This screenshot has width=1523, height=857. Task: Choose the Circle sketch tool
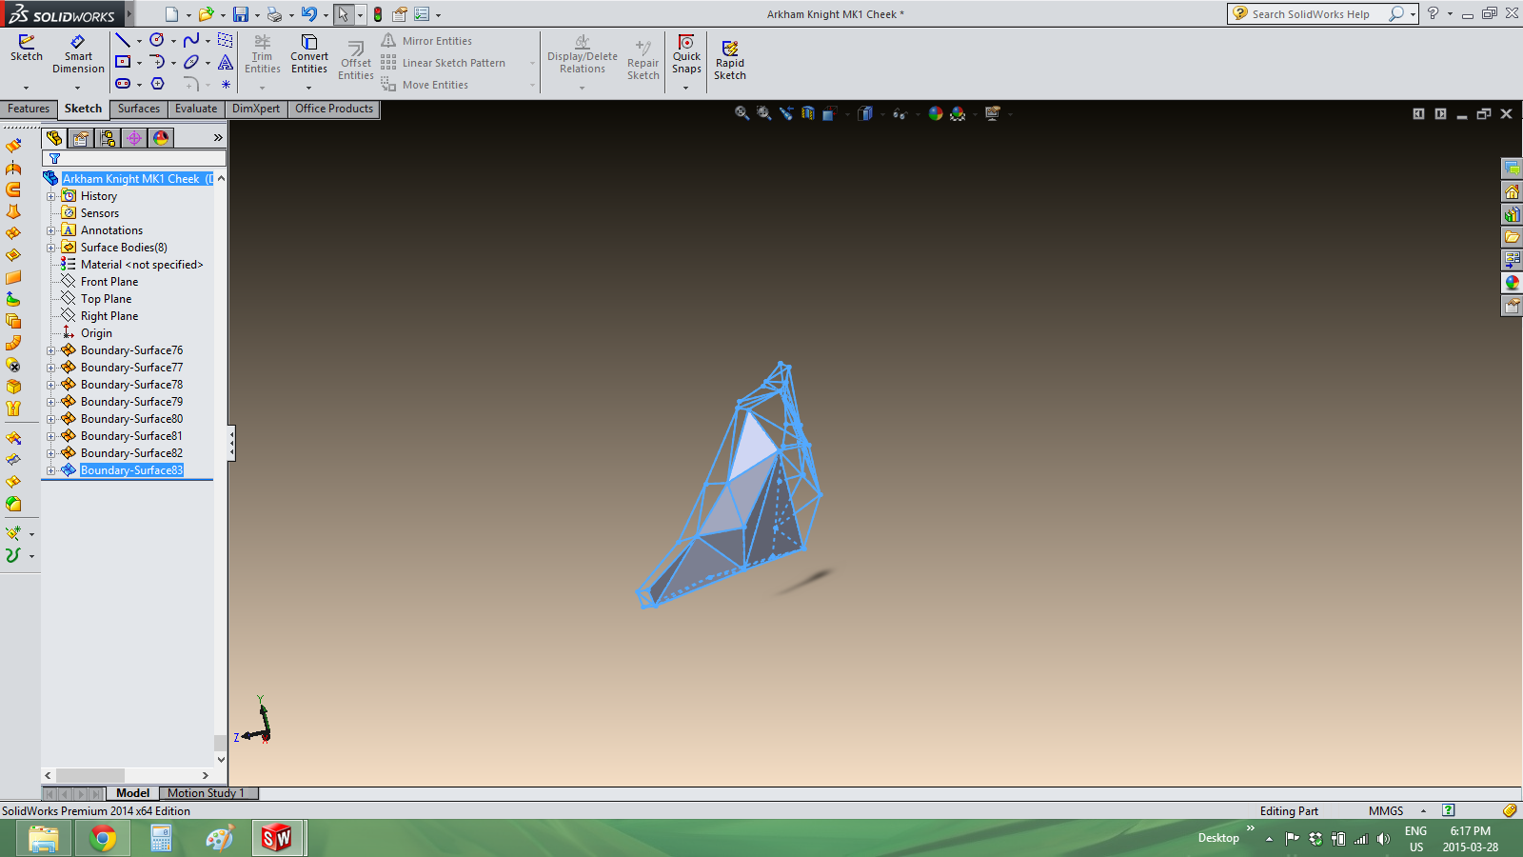(x=157, y=40)
